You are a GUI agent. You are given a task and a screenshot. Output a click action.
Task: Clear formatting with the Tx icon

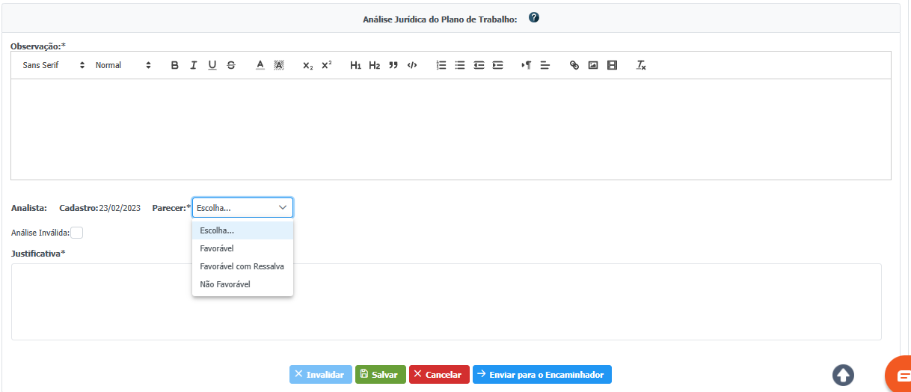(641, 65)
